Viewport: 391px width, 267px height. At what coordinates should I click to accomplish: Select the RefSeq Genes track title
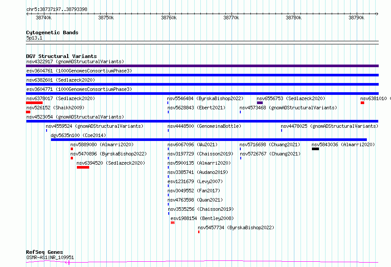point(44,252)
